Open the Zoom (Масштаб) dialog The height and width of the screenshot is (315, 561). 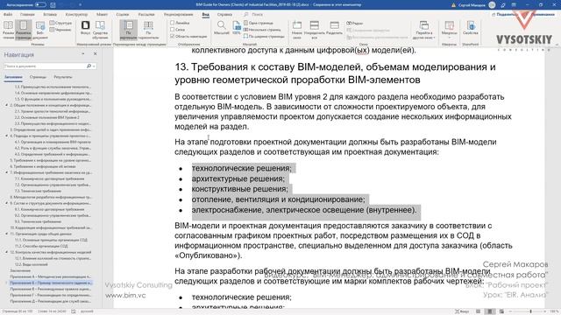coord(222,28)
